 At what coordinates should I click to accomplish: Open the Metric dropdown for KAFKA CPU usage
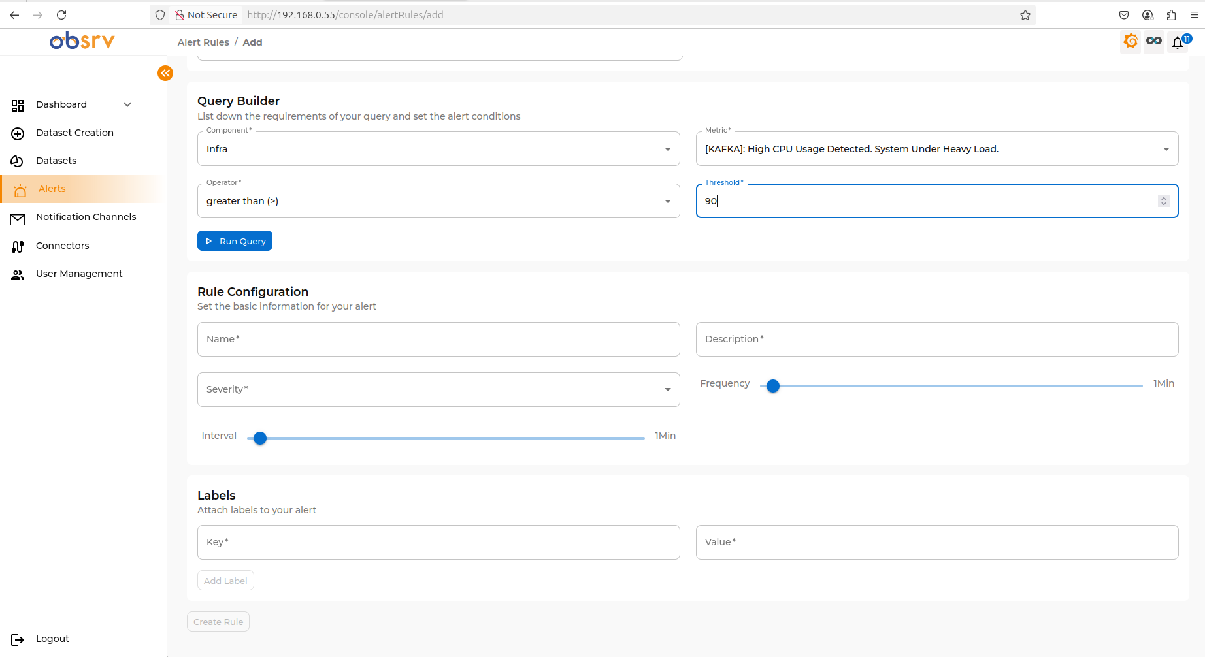point(937,149)
